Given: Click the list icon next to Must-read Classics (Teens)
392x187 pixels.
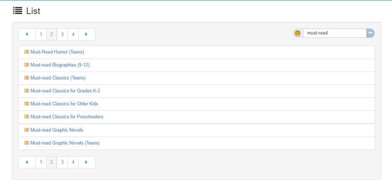Looking at the screenshot, I should pyautogui.click(x=27, y=78).
